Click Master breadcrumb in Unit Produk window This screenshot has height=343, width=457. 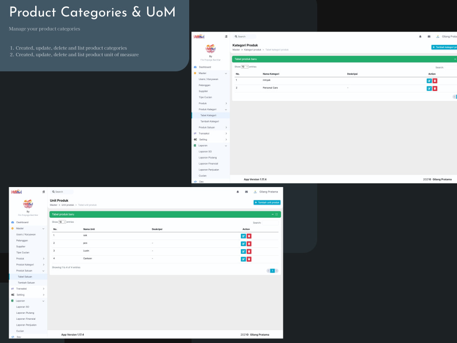(x=53, y=205)
